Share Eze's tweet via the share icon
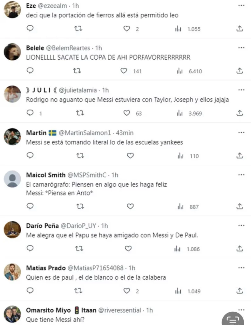 point(240,29)
